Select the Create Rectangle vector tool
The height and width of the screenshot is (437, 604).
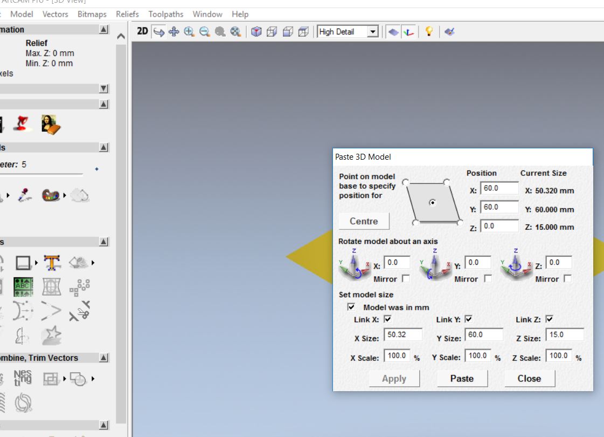coord(23,263)
